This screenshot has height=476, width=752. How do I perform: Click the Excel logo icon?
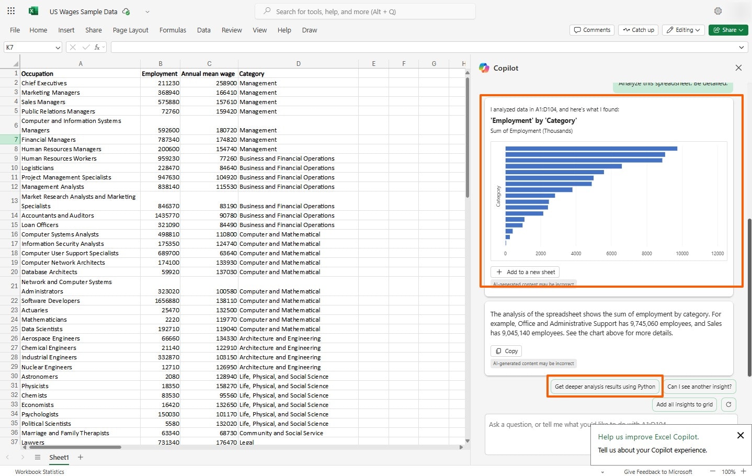click(x=33, y=11)
